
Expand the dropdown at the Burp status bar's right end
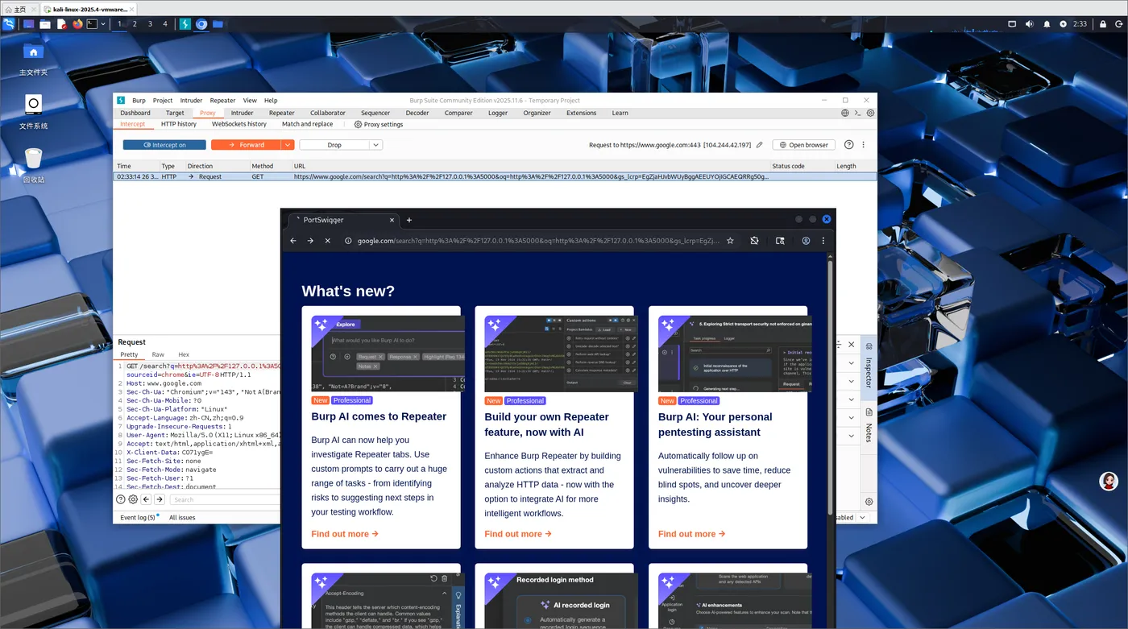point(862,518)
